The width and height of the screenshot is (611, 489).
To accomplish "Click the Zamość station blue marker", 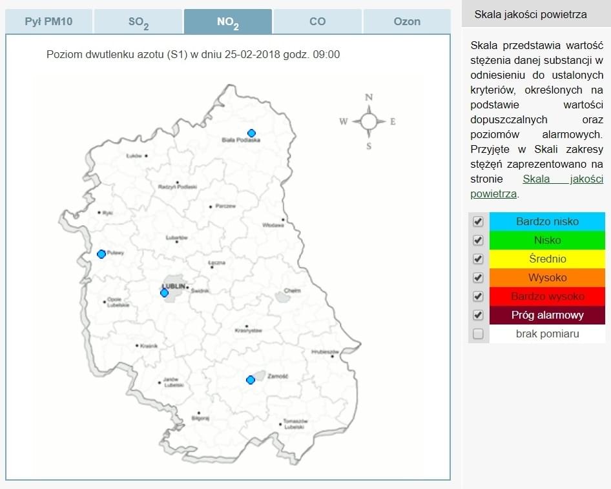I will 251,380.
